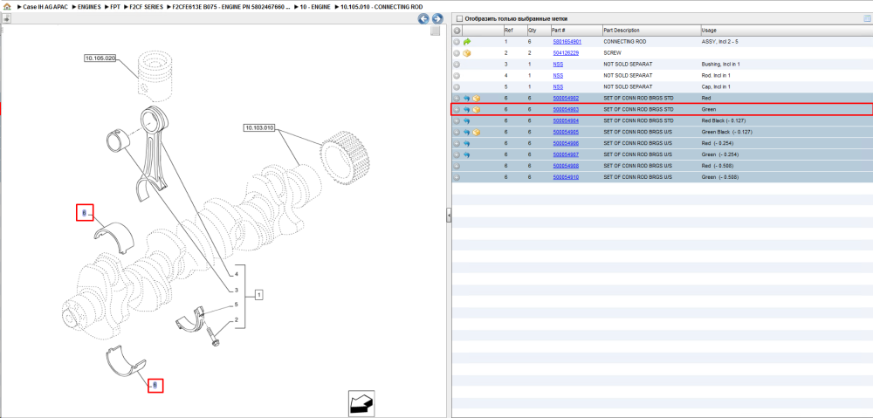Collapse the diagram panel using the splitter handle
Image resolution: width=873 pixels, height=418 pixels.
pyautogui.click(x=449, y=216)
